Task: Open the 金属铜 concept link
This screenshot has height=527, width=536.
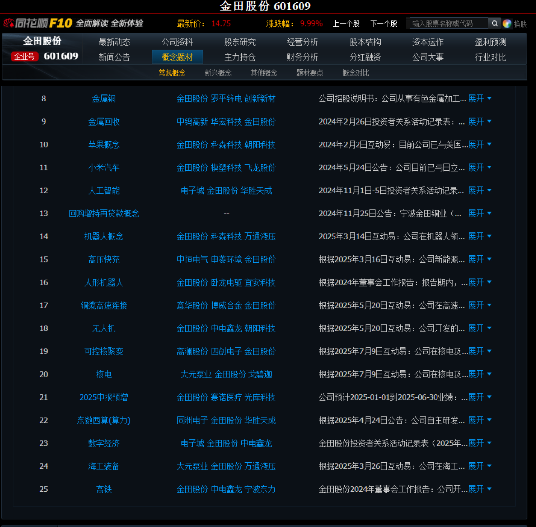Action: (104, 99)
